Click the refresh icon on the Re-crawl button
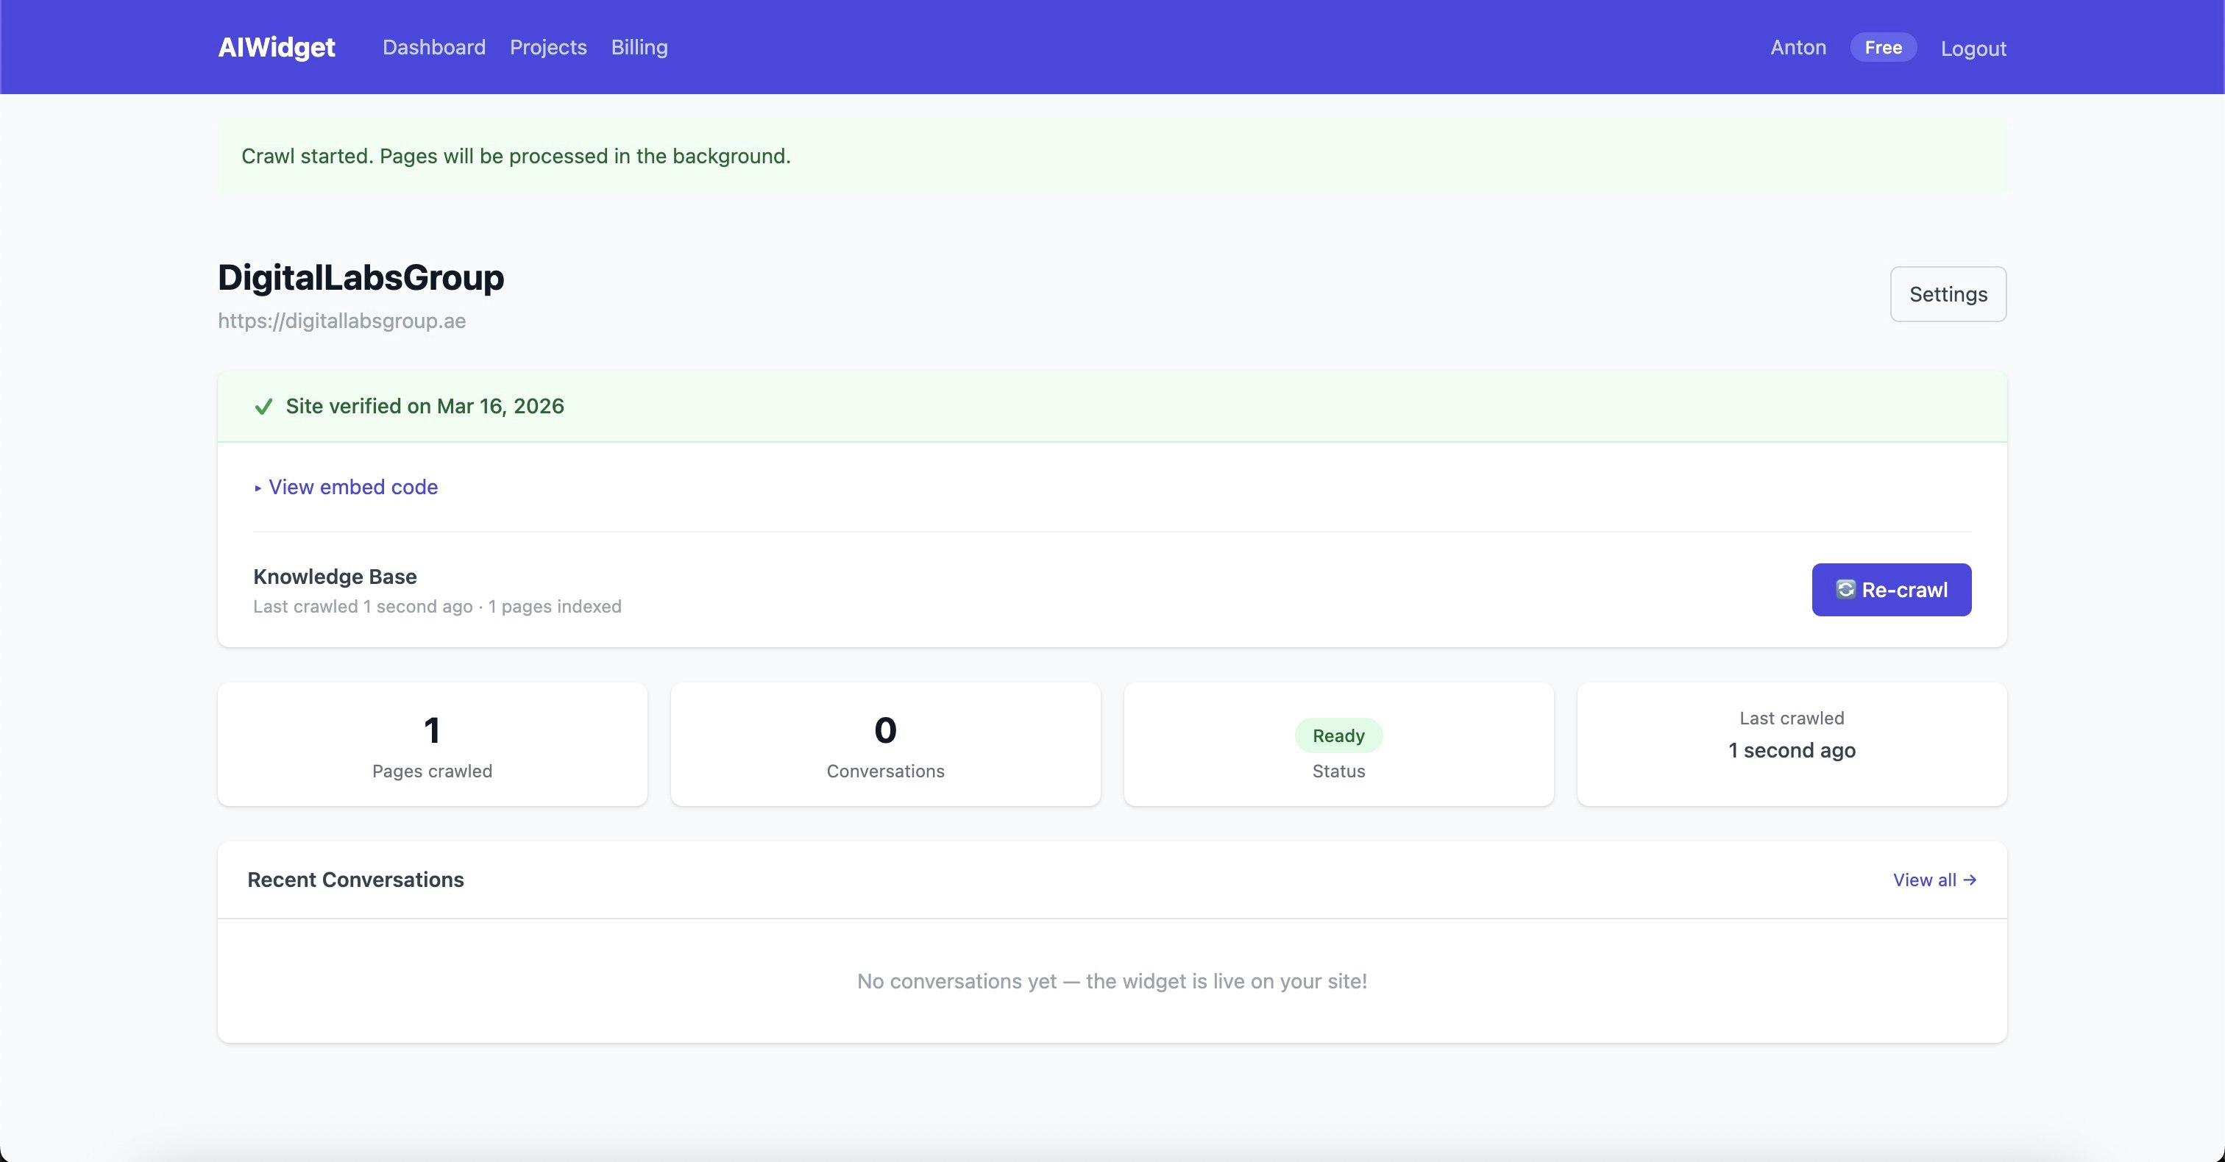 1845,590
